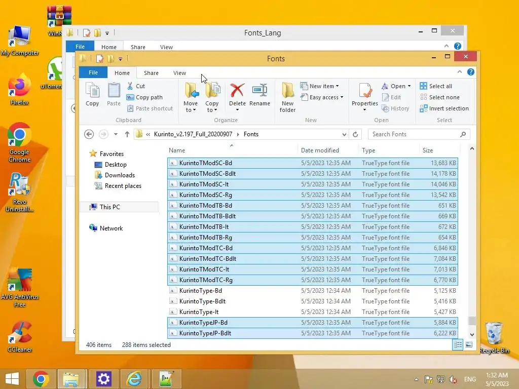Open the Recycle Bin desktop icon
The height and width of the screenshot is (389, 519).
494,338
